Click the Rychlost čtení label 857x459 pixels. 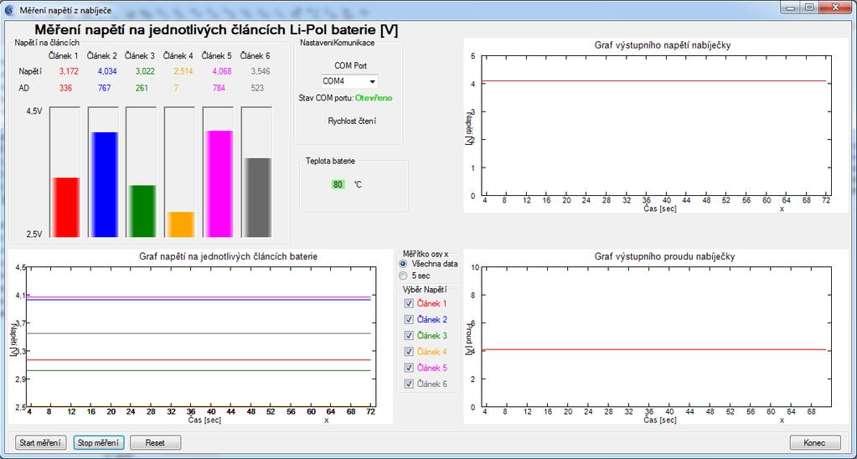click(x=352, y=121)
